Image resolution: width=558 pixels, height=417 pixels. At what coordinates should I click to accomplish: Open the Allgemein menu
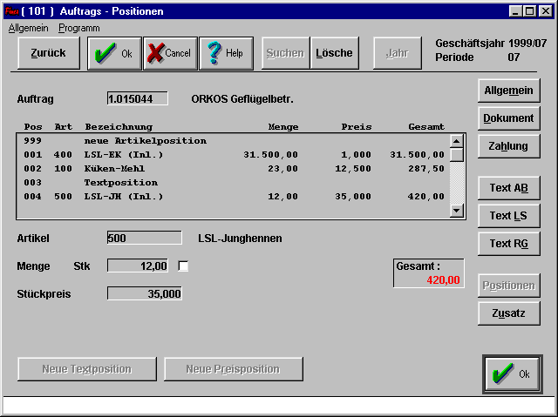[28, 28]
